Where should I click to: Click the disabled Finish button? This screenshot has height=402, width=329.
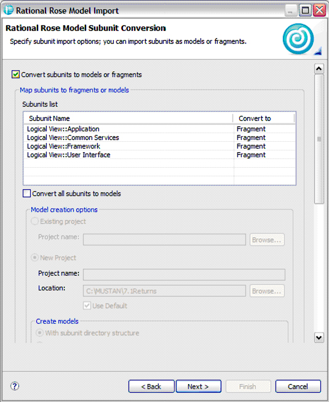pos(248,387)
